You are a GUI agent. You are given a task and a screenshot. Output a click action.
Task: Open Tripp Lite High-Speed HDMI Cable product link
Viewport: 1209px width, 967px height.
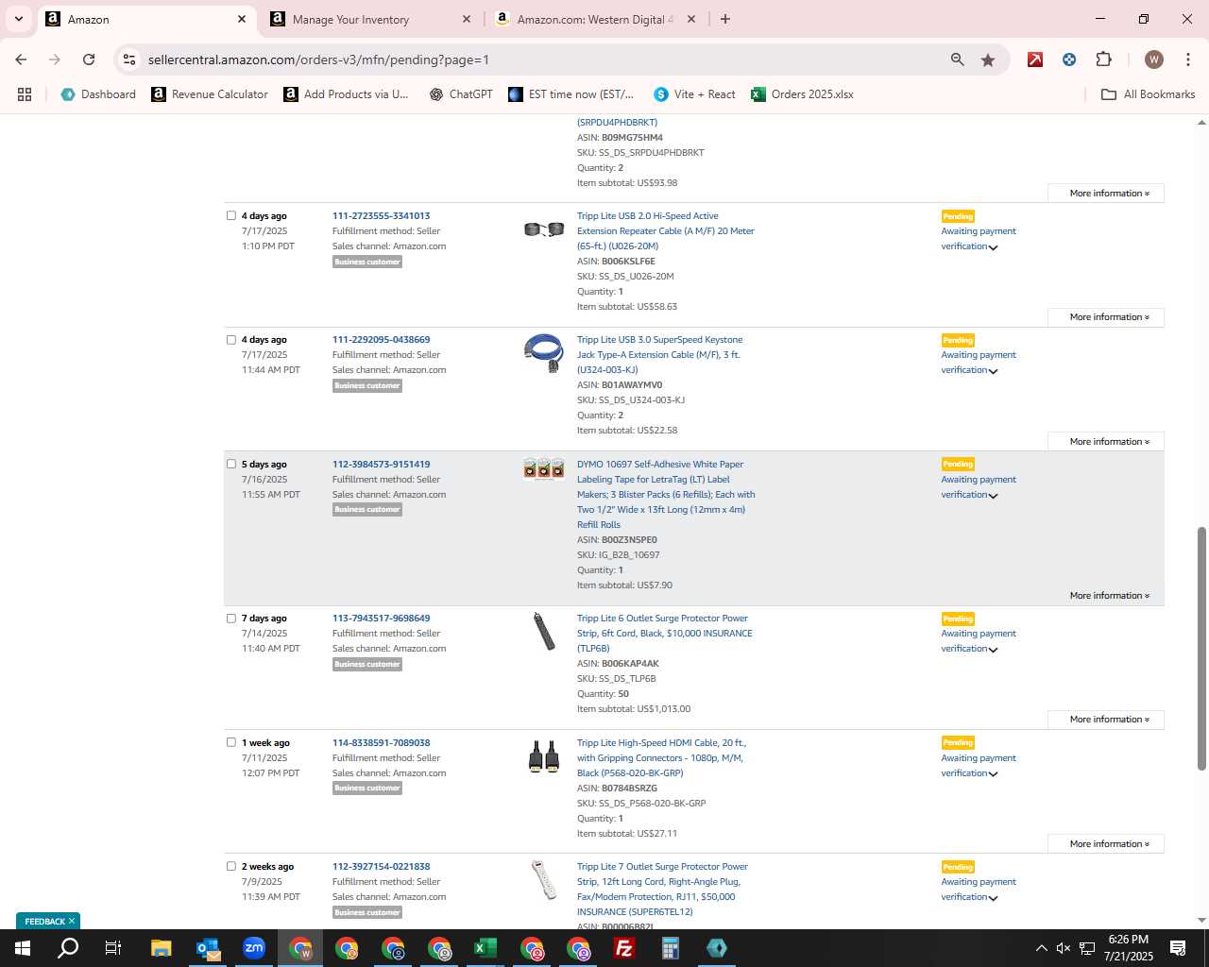(x=661, y=757)
